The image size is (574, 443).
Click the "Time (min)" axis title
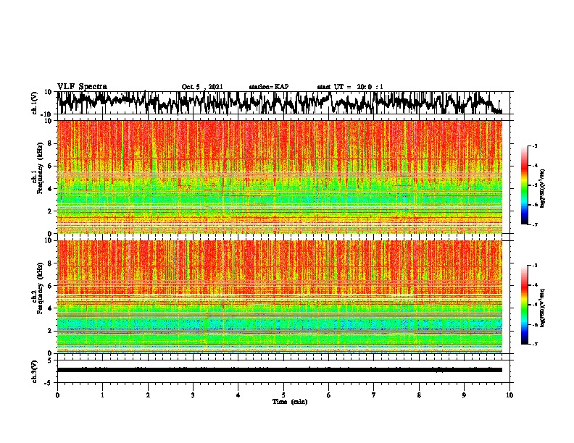(290, 402)
